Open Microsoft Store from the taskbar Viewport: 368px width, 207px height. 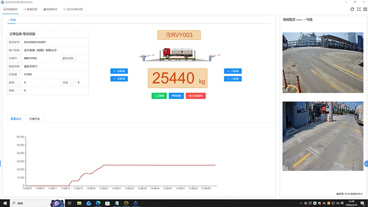pos(107,203)
